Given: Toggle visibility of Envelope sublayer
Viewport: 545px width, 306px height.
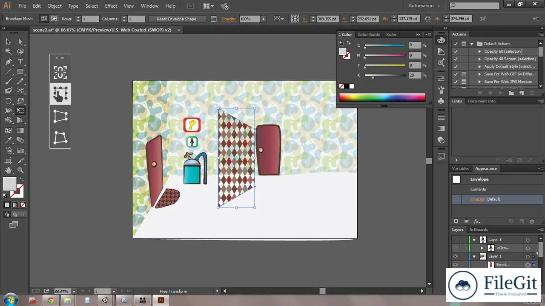Looking at the screenshot, I should (455, 265).
